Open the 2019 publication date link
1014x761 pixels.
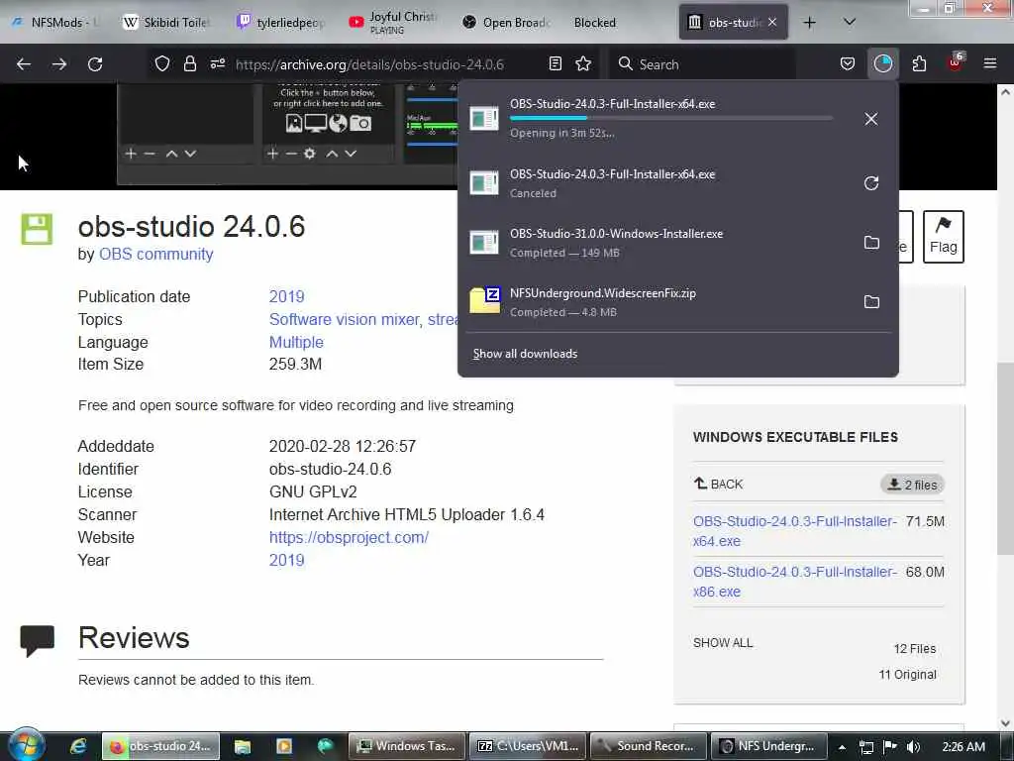pyautogui.click(x=286, y=296)
